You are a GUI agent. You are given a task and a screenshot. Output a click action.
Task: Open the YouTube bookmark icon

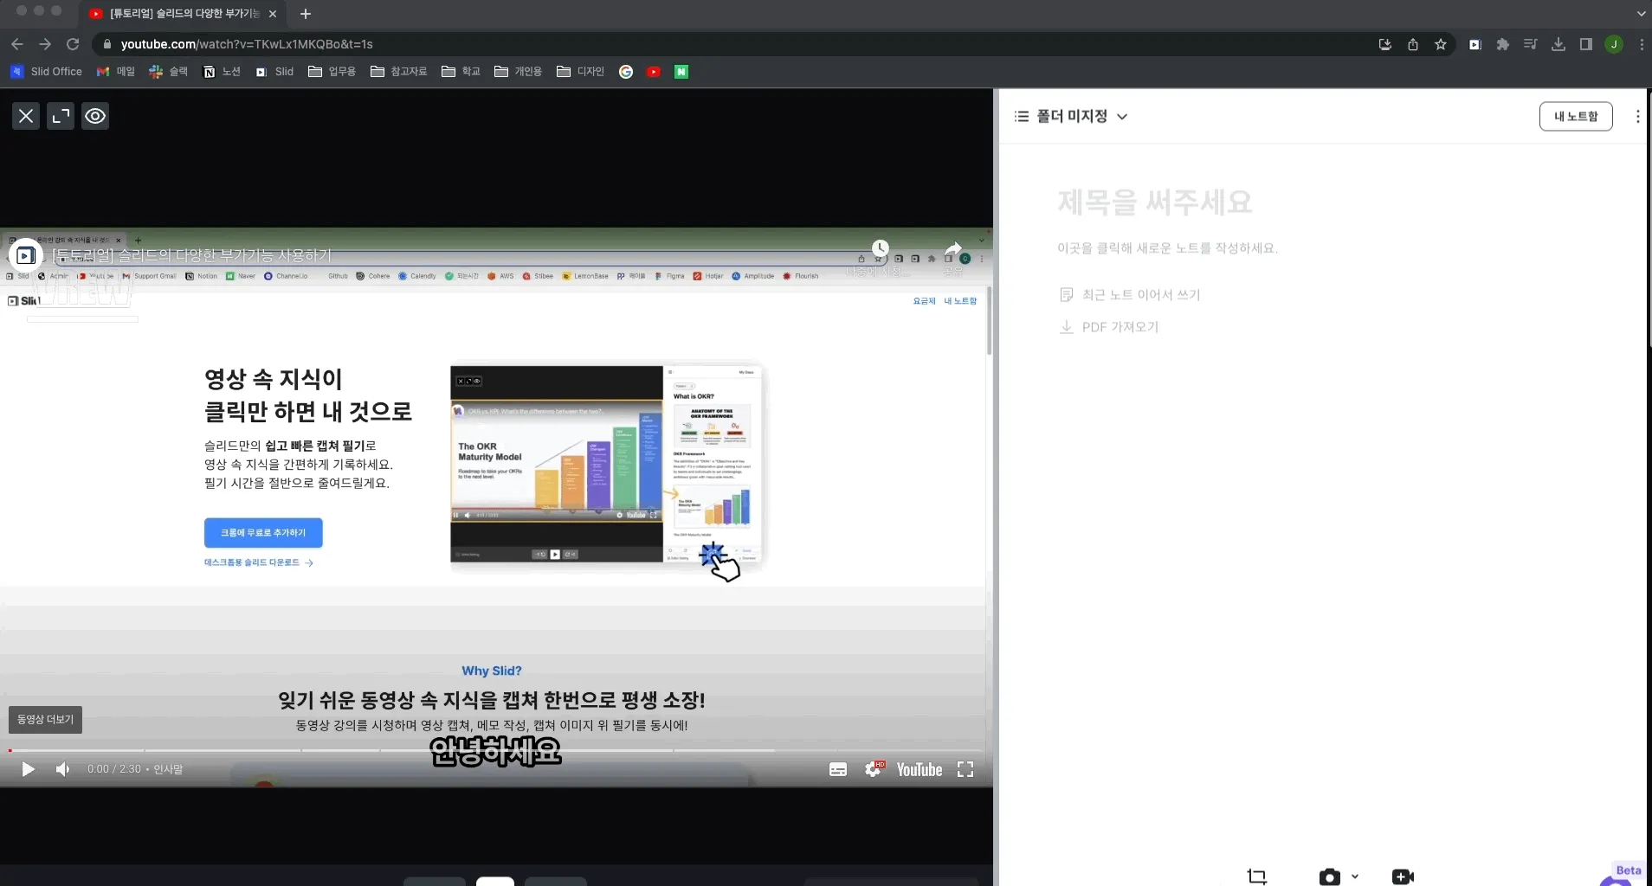pyautogui.click(x=654, y=72)
